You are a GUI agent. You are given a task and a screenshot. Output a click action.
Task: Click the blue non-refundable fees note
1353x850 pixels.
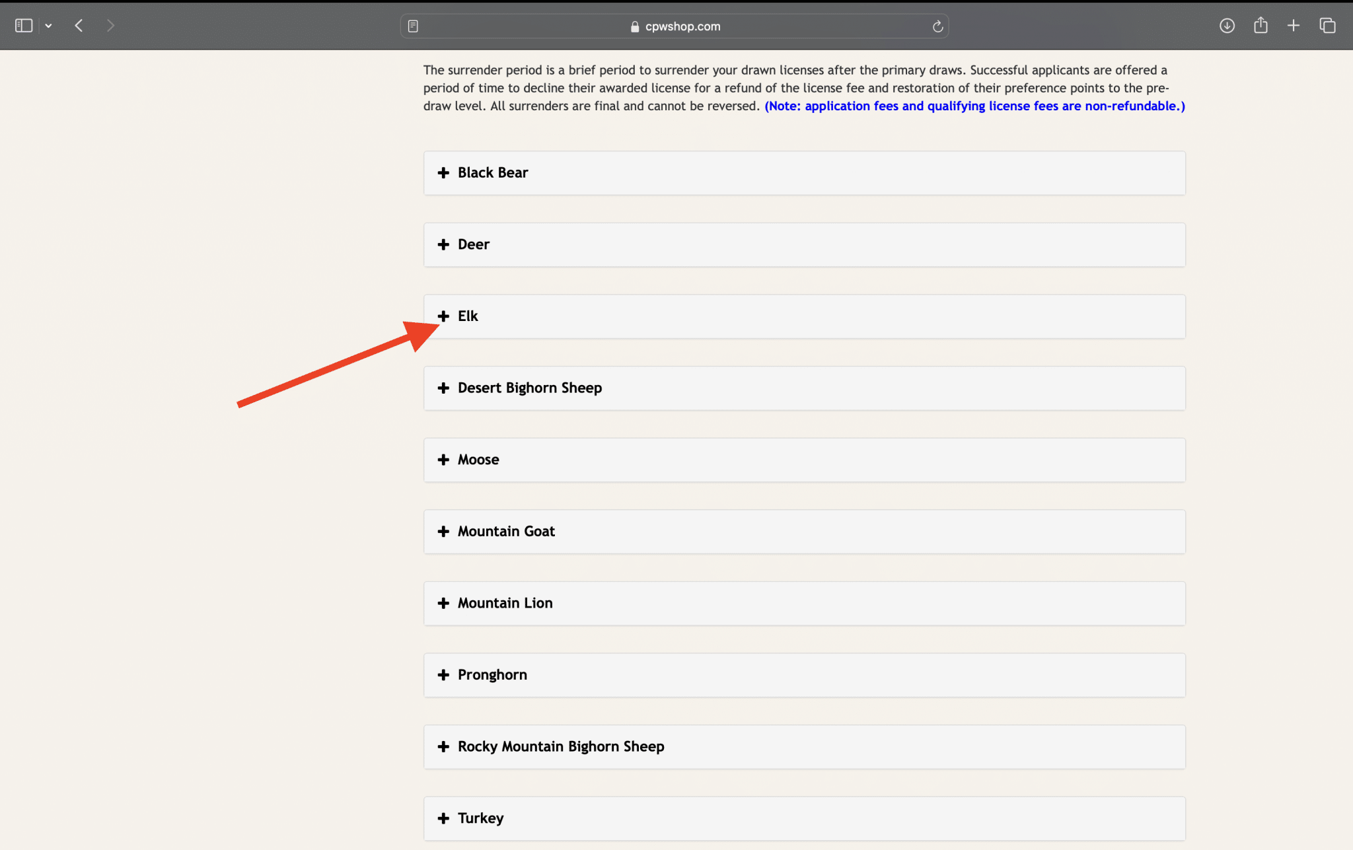coord(974,106)
